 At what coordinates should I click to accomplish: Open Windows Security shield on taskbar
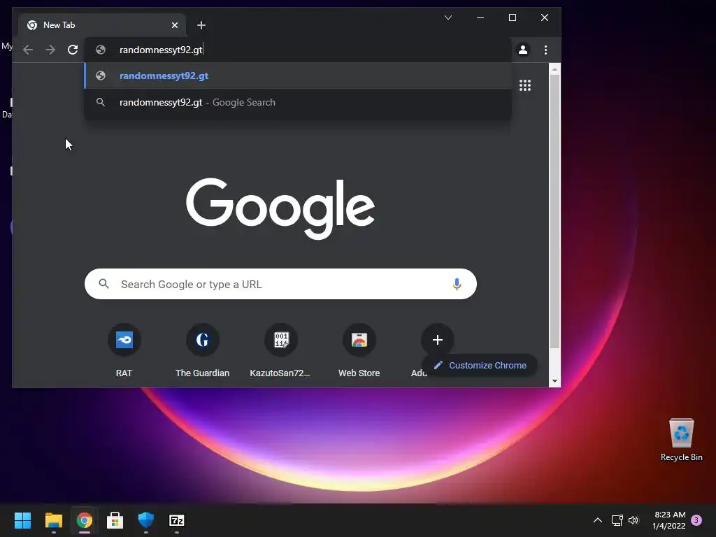(x=146, y=520)
